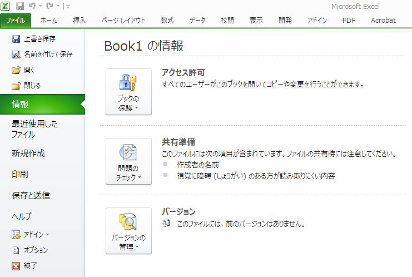Screen dimensions: 412x277
Task: Open the 印刷 (Print) section
Action: point(20,174)
